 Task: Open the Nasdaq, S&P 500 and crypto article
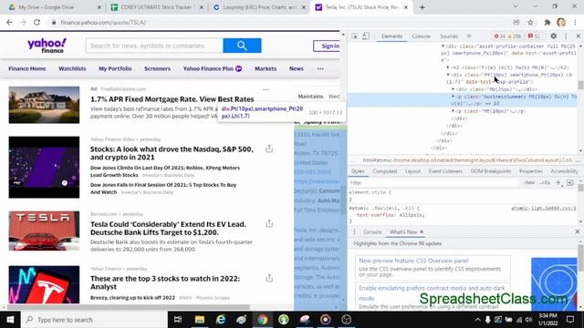172,153
